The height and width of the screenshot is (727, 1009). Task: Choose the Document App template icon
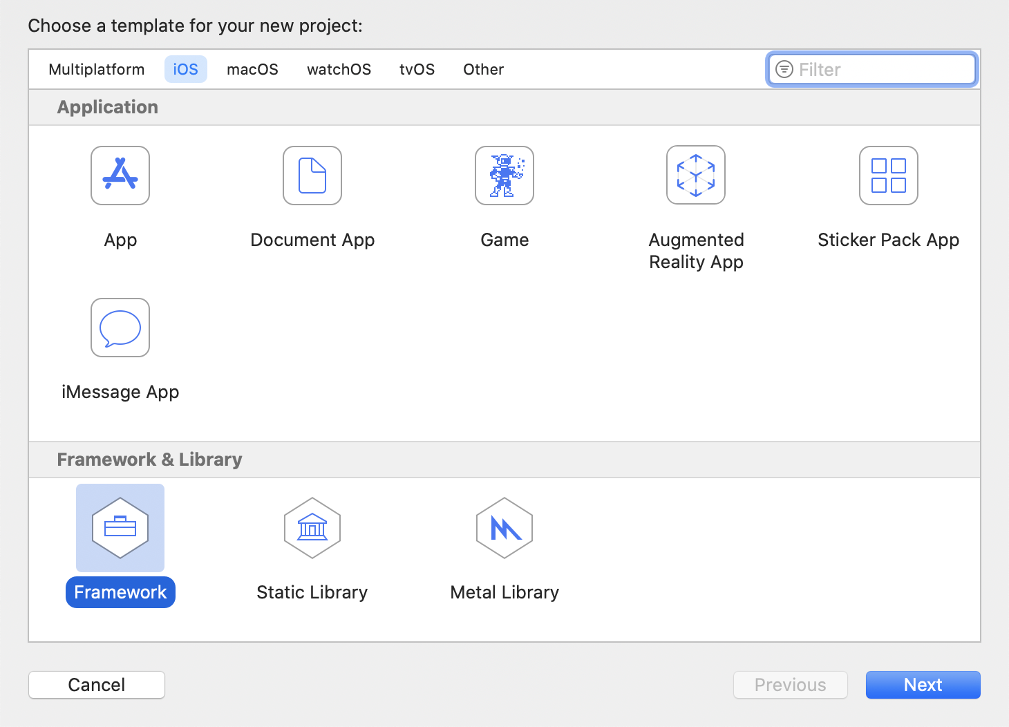[x=312, y=176]
